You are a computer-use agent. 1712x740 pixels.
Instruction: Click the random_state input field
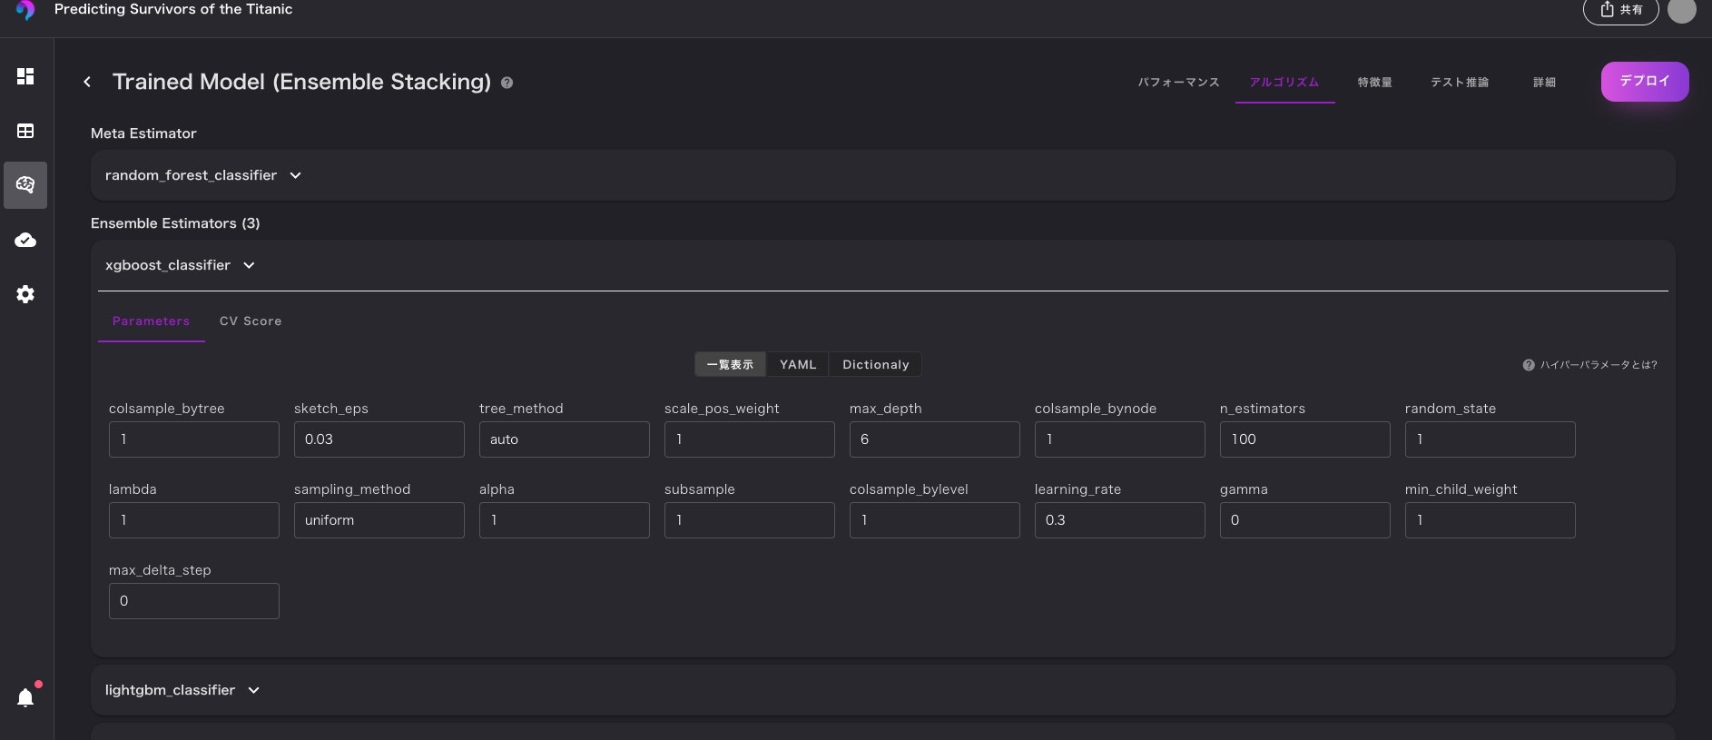[1491, 439]
